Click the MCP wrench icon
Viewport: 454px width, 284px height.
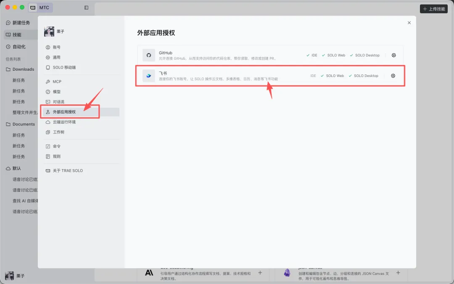[48, 82]
